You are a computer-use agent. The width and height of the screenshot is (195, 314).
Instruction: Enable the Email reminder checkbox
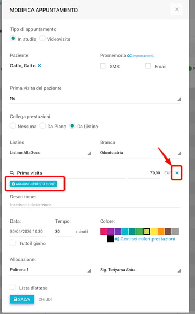(148, 66)
